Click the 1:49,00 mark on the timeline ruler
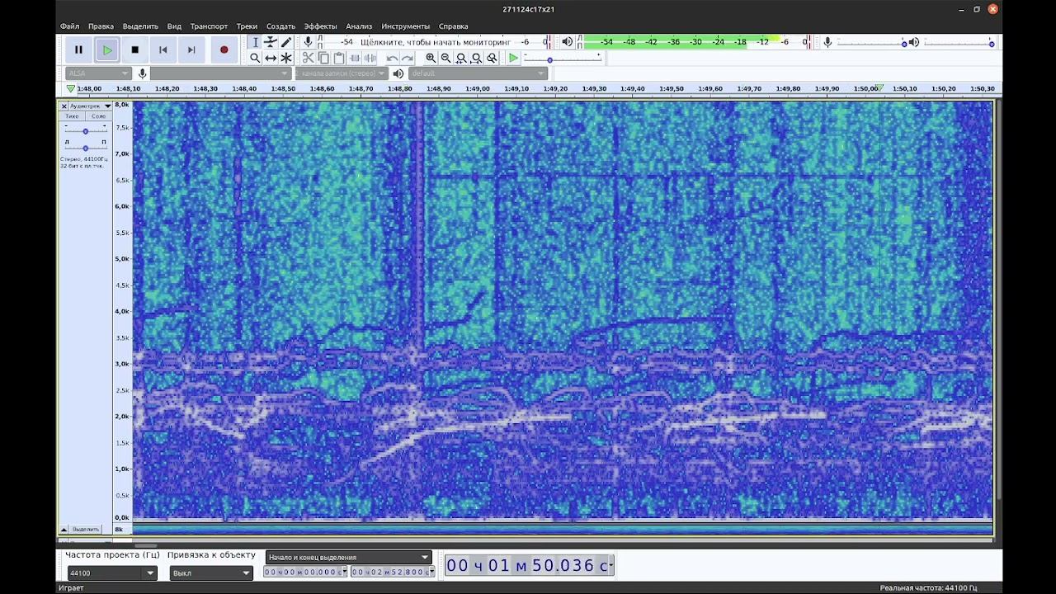This screenshot has width=1056, height=594. tap(478, 88)
